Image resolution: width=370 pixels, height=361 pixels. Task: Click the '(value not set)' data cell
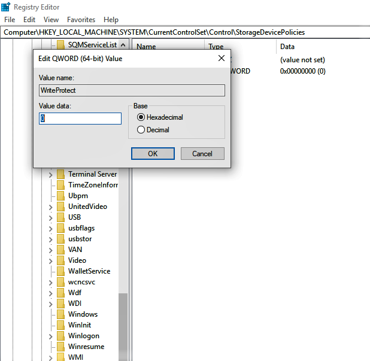[302, 60]
